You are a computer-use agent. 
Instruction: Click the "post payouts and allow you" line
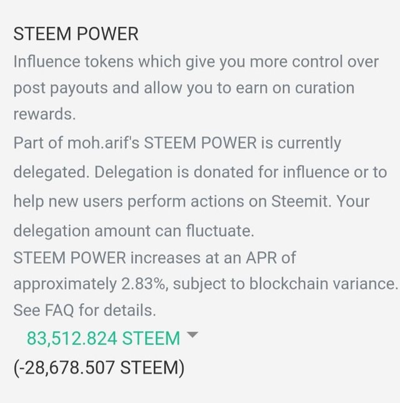coord(112,87)
